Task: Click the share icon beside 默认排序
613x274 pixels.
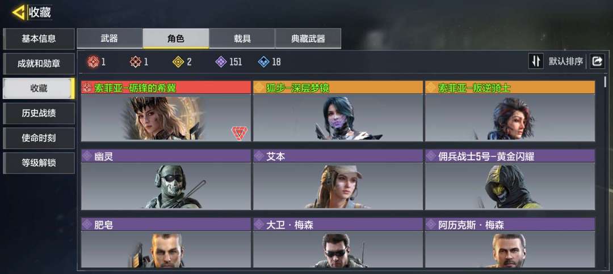Action: pos(597,62)
